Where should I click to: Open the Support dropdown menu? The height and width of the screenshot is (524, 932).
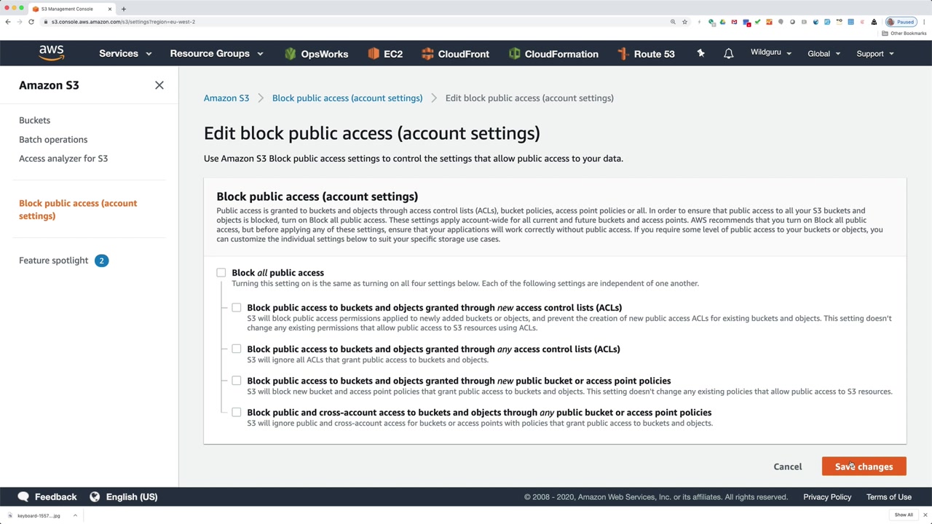point(875,54)
